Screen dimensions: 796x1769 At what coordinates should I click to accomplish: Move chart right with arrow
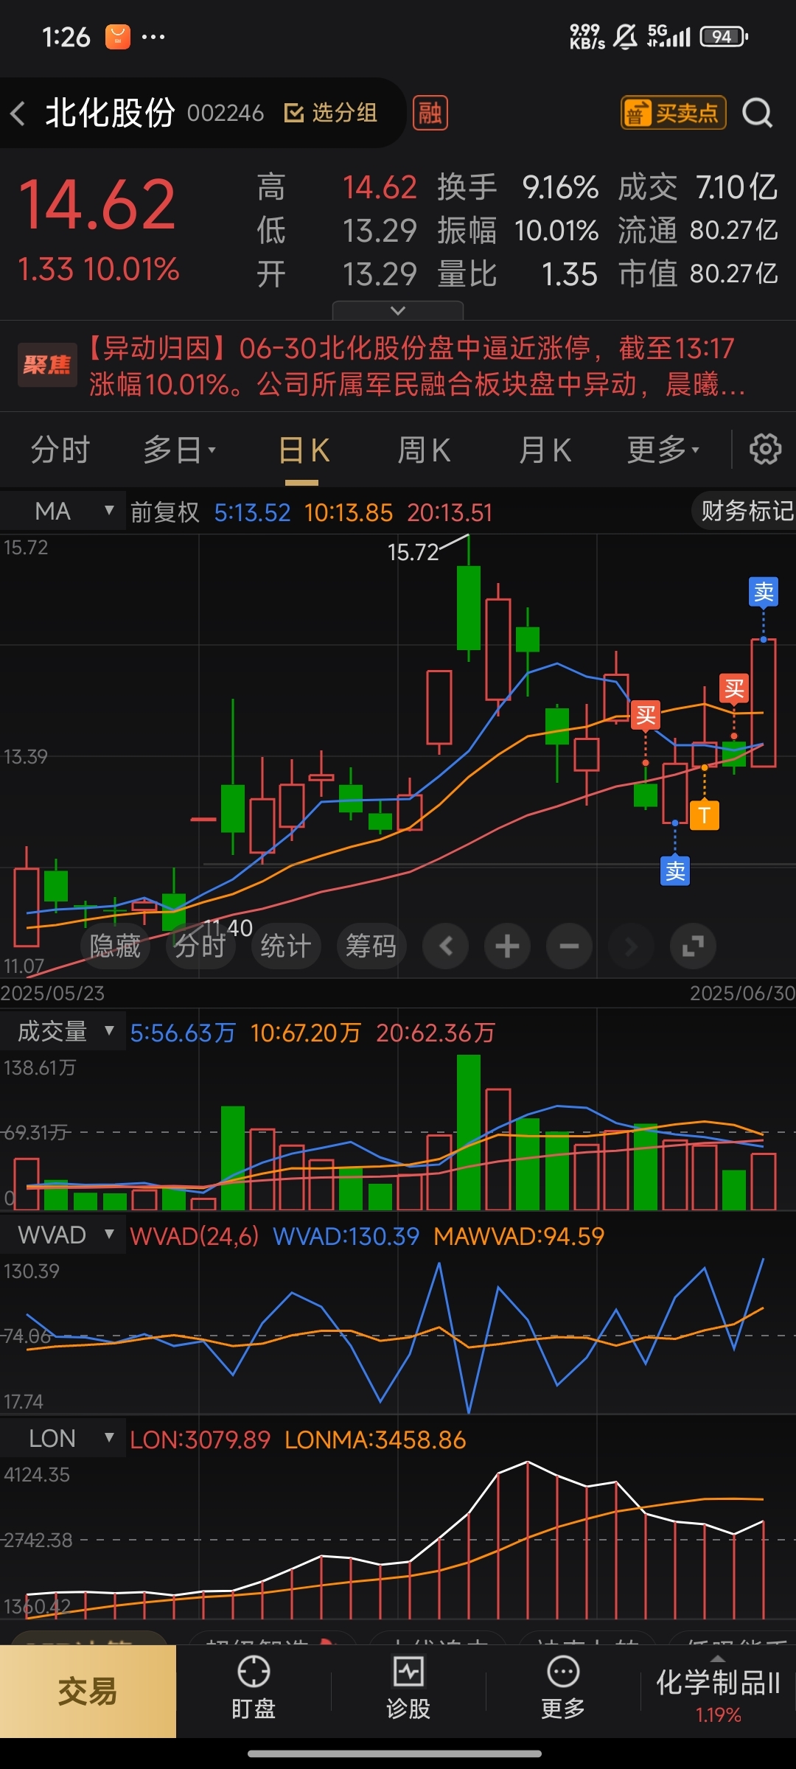[x=631, y=946]
